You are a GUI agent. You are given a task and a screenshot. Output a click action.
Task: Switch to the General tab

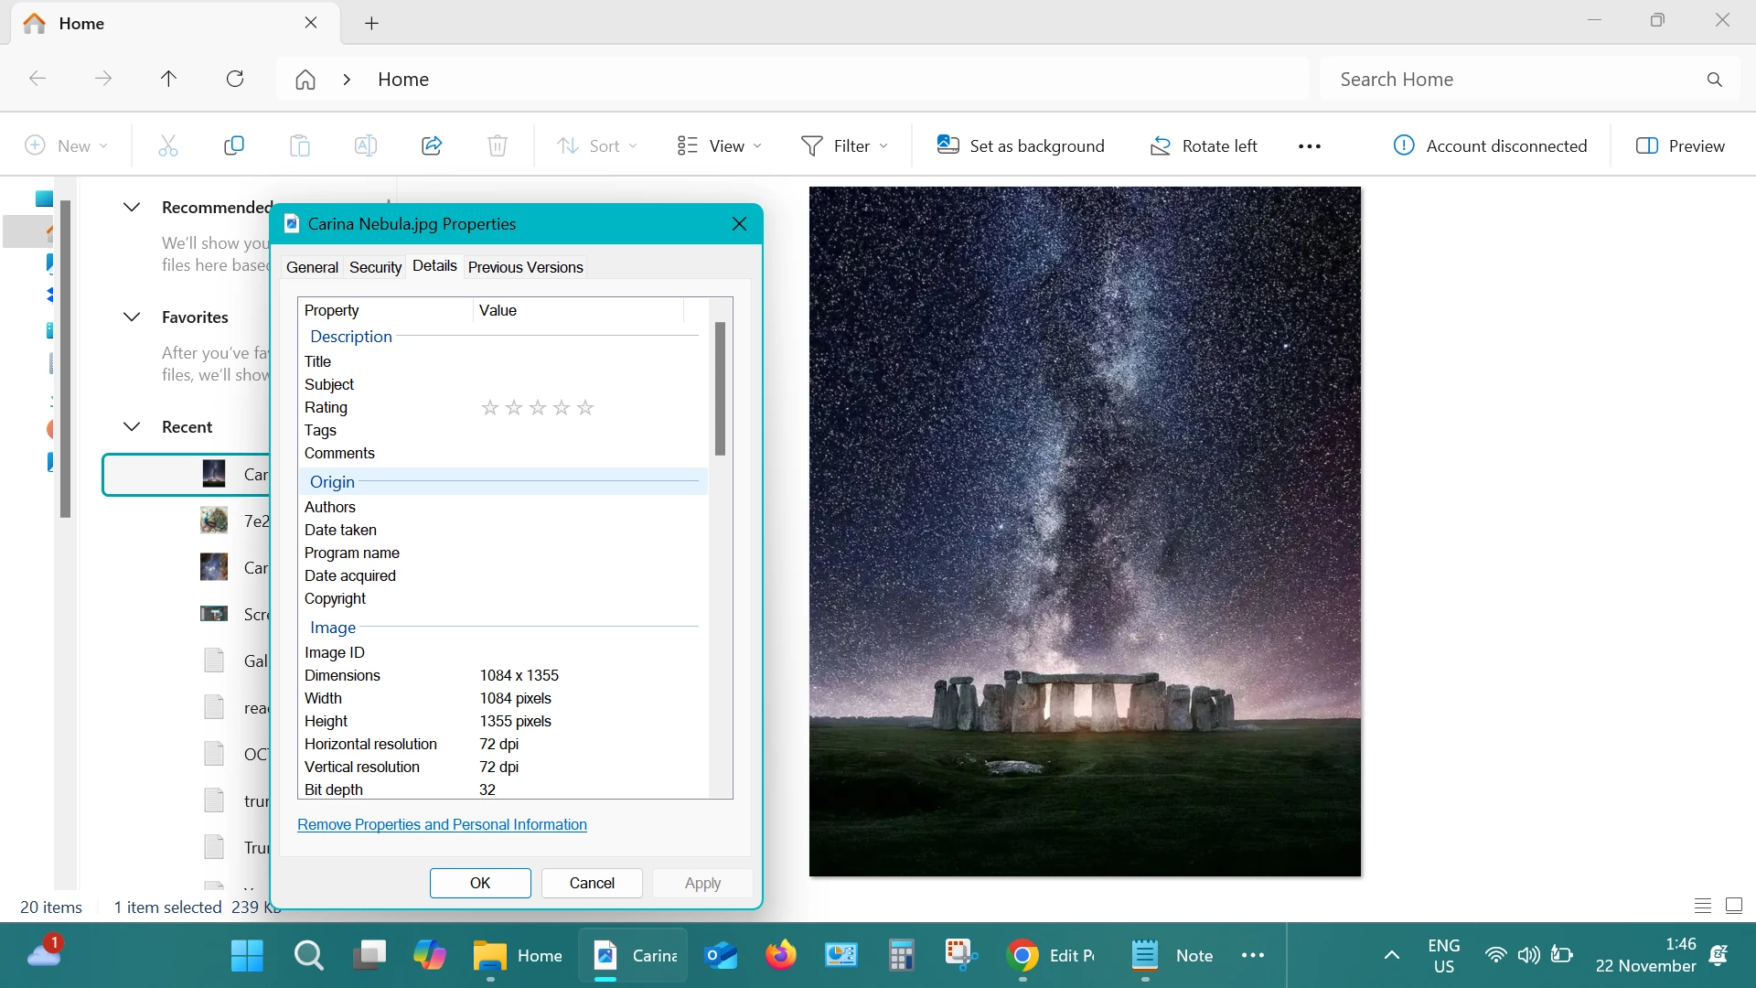click(x=312, y=267)
